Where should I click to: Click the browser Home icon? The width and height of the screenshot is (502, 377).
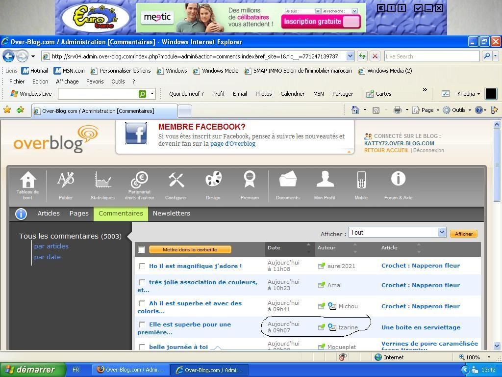point(355,110)
